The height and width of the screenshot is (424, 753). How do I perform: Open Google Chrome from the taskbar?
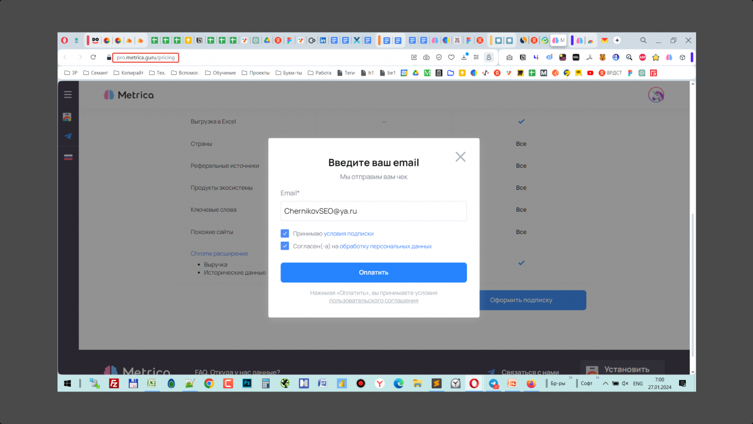tap(209, 383)
